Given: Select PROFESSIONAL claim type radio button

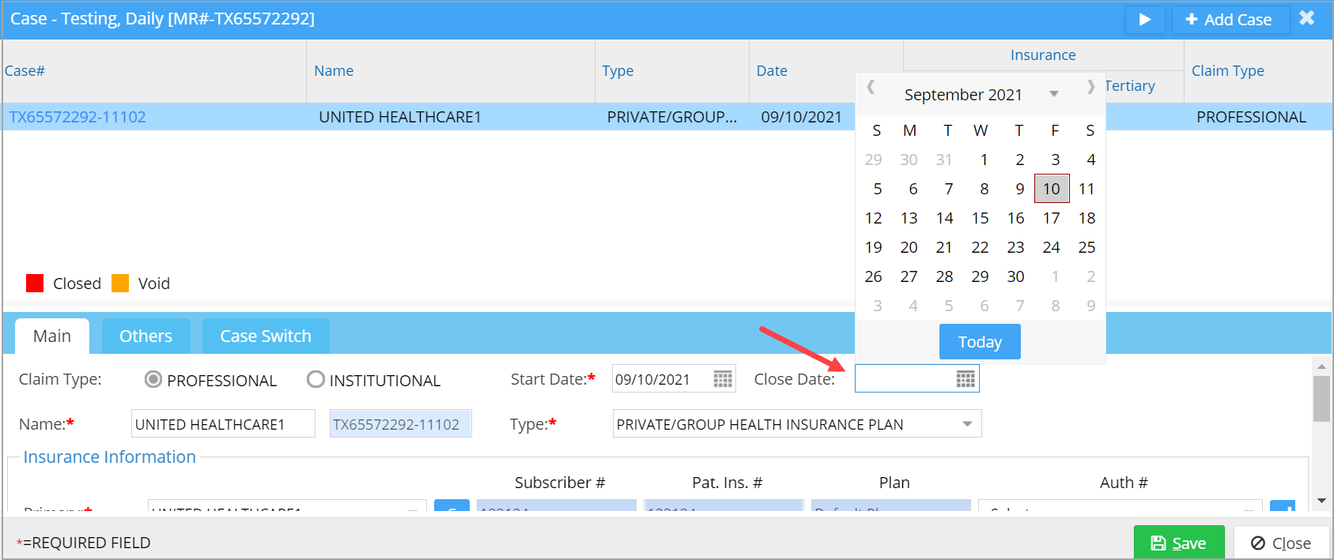Looking at the screenshot, I should point(153,380).
